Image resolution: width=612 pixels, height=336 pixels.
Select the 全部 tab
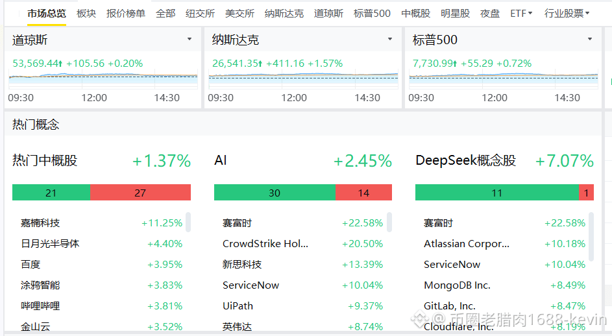click(165, 14)
